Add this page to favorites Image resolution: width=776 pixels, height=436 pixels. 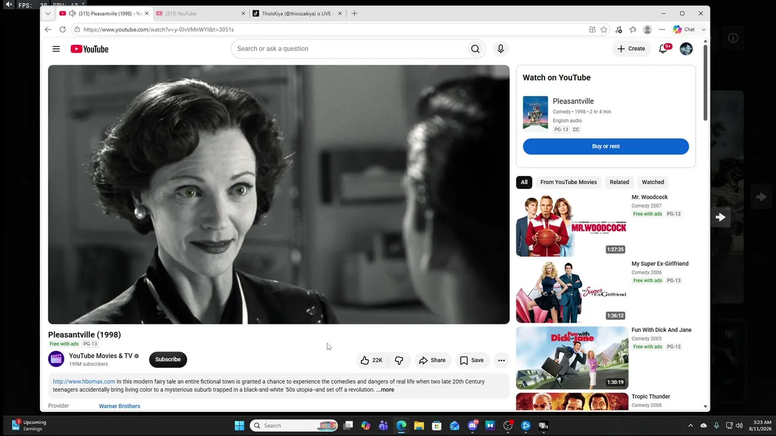[604, 29]
